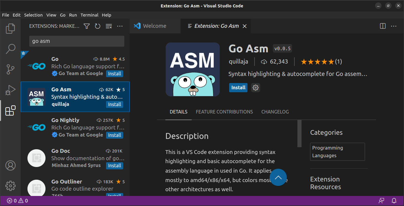The width and height of the screenshot is (404, 206).
Task: Open the Edit menu
Action: click(17, 15)
